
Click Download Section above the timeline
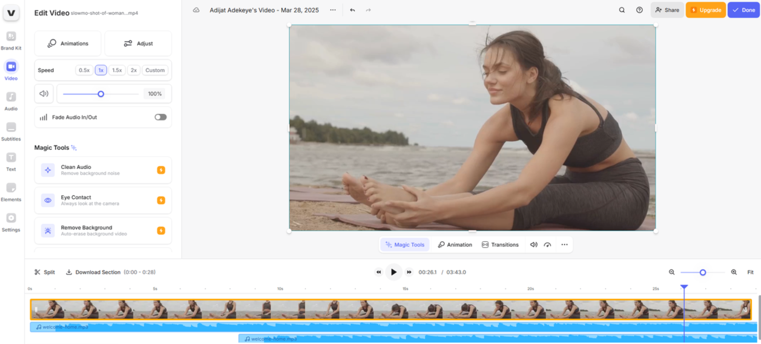coord(97,272)
